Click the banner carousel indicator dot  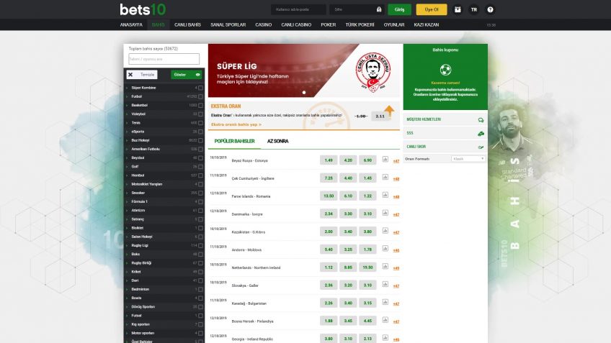click(304, 93)
